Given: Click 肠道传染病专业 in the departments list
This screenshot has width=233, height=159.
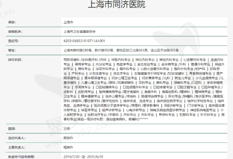Looking at the screenshot, I should point(152,96).
